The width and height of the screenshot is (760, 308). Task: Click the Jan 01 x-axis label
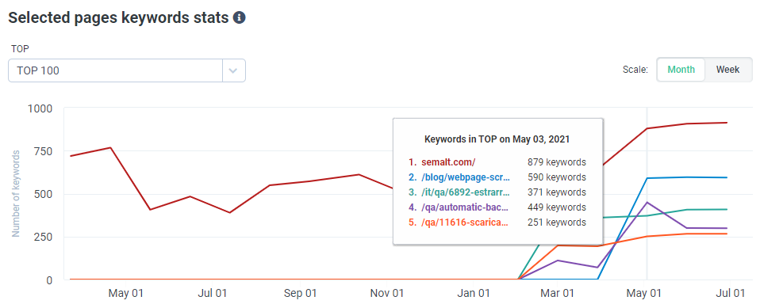tap(475, 293)
